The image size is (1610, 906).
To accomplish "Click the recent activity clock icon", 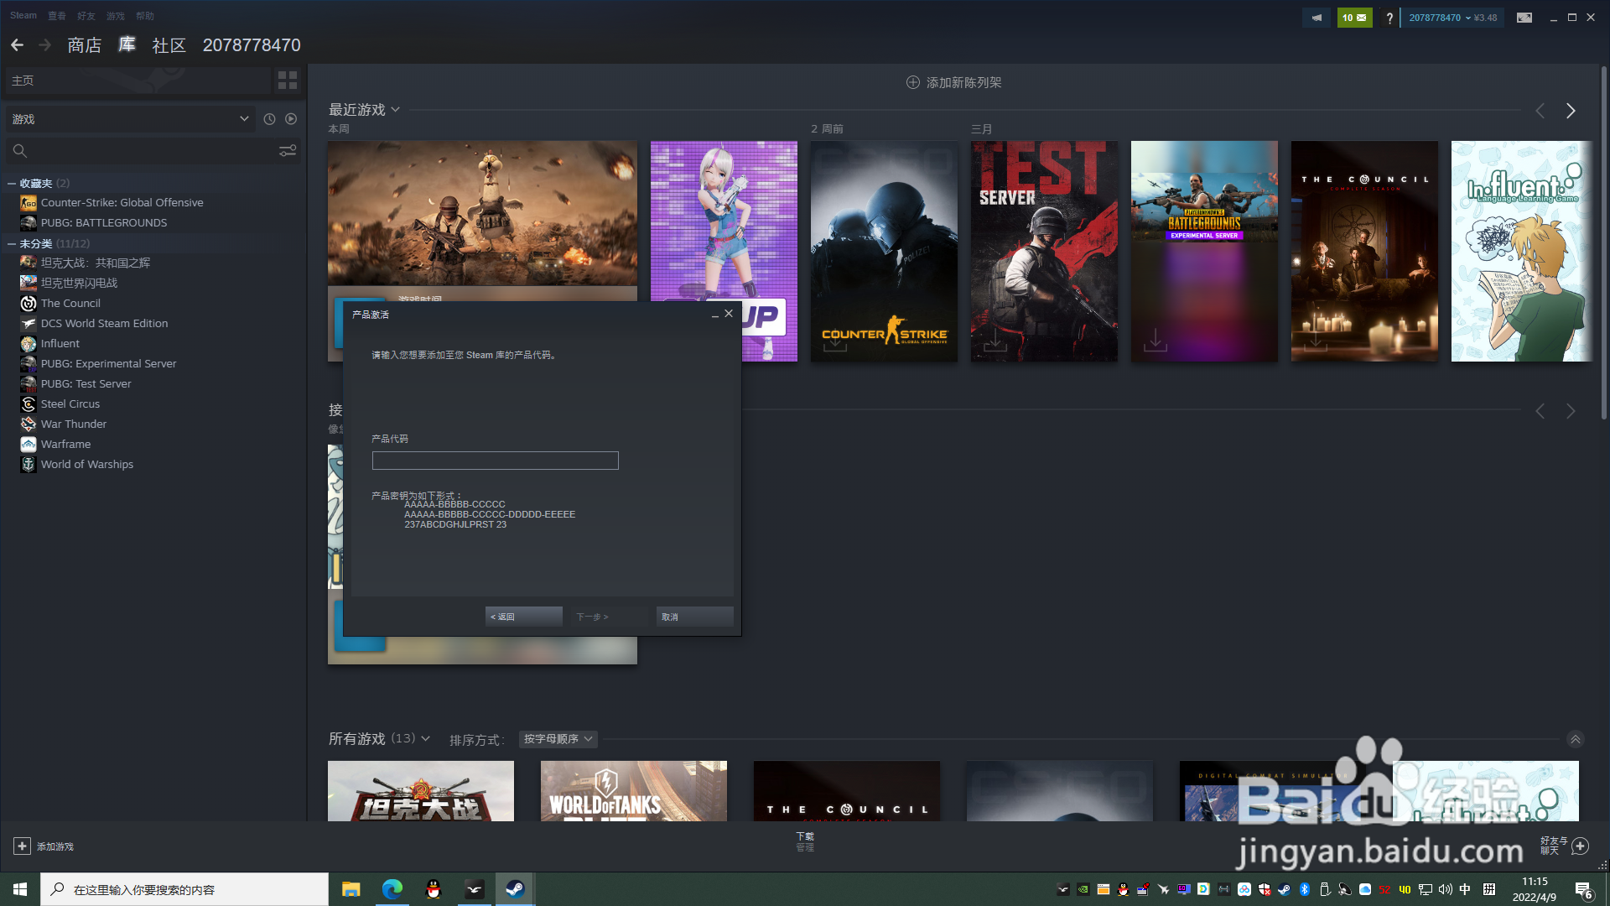I will point(269,119).
